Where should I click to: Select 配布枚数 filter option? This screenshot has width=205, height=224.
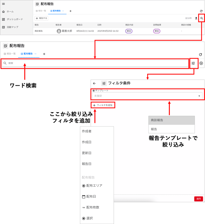[93, 207]
